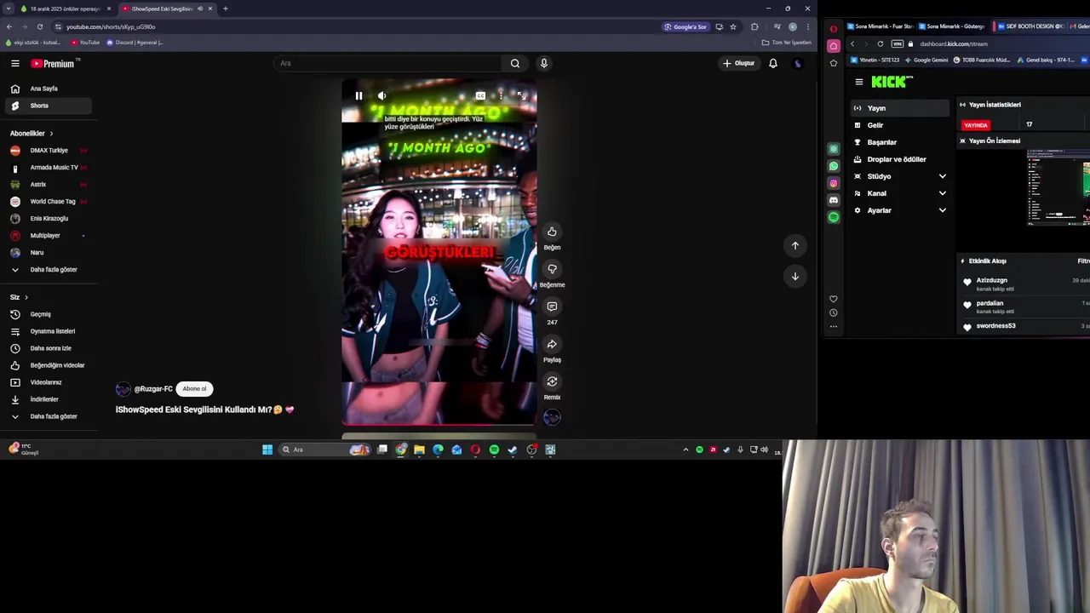Open the ekşi sözlük bookmark
This screenshot has width=1090, height=613.
(x=32, y=43)
